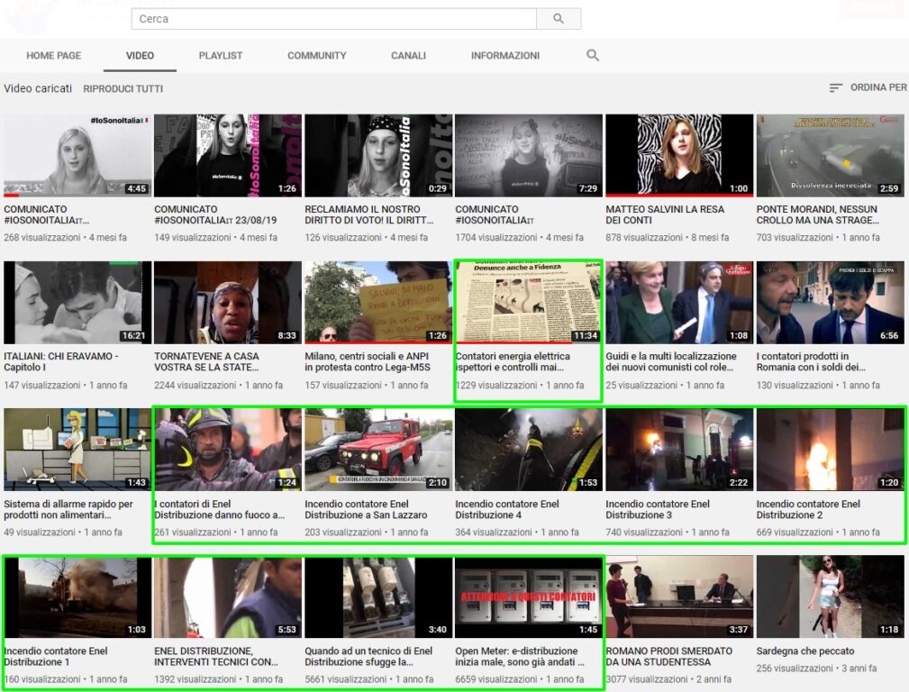Switch to HOME PAGE tab
The image size is (909, 692).
pyautogui.click(x=53, y=56)
